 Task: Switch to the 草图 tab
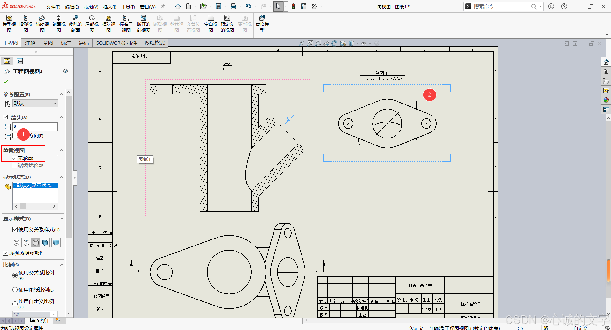(x=48, y=43)
